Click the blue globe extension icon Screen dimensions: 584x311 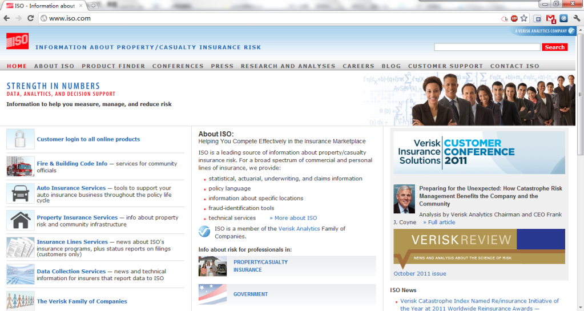[564, 18]
